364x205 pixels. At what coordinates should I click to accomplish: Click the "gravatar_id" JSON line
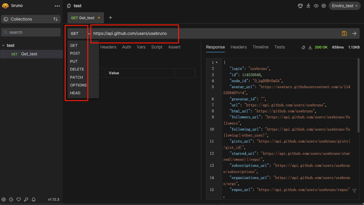click(x=248, y=99)
